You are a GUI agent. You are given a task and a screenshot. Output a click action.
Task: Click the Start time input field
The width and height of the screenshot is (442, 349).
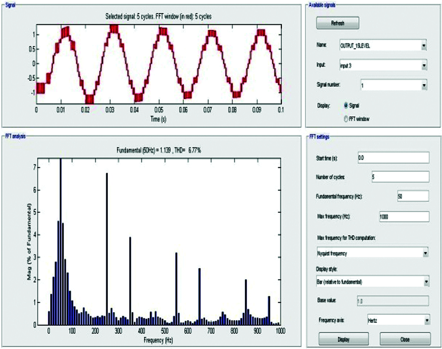coord(393,158)
